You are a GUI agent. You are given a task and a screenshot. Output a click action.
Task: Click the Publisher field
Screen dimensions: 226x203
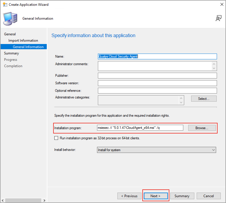(157, 76)
